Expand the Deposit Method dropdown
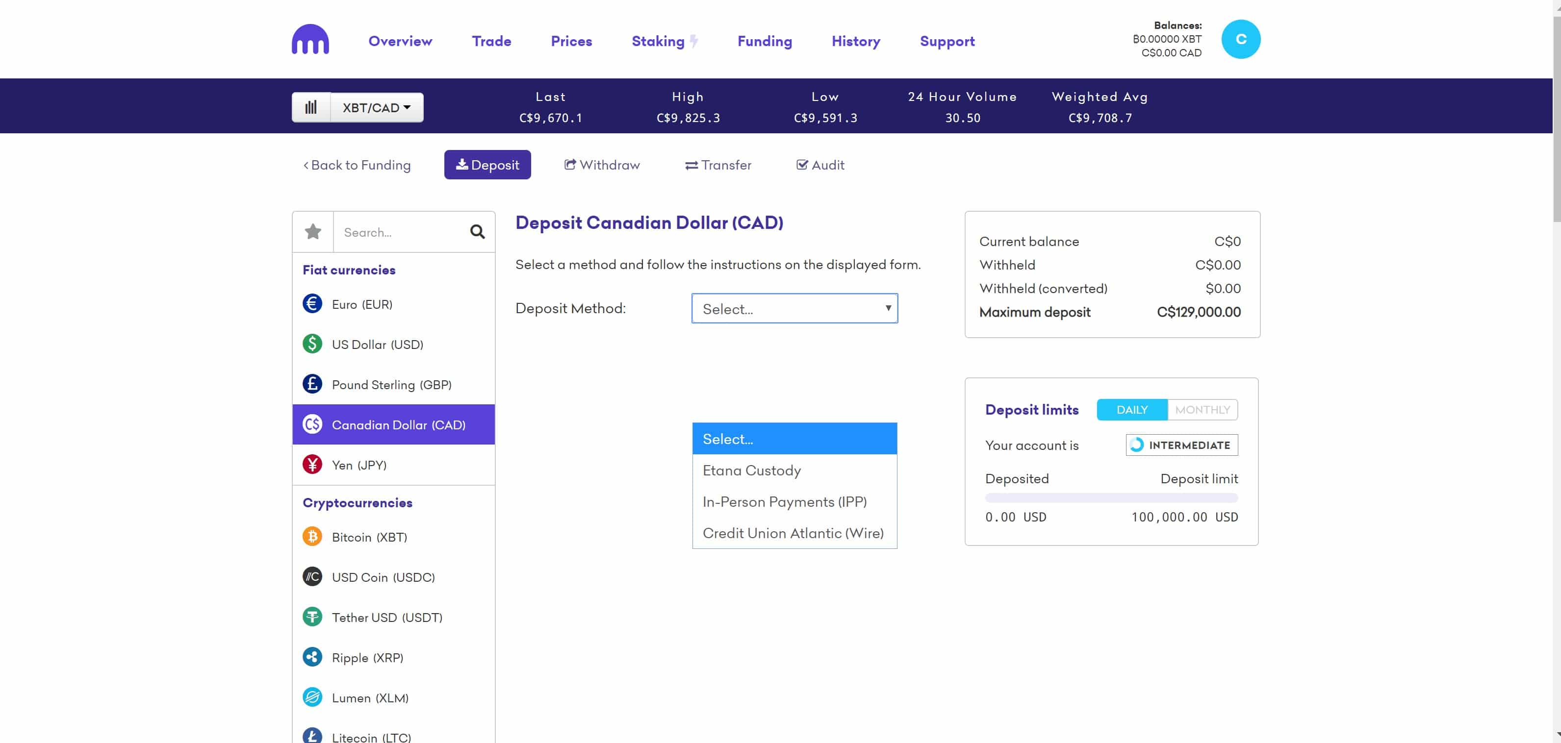1561x743 pixels. pyautogui.click(x=794, y=307)
